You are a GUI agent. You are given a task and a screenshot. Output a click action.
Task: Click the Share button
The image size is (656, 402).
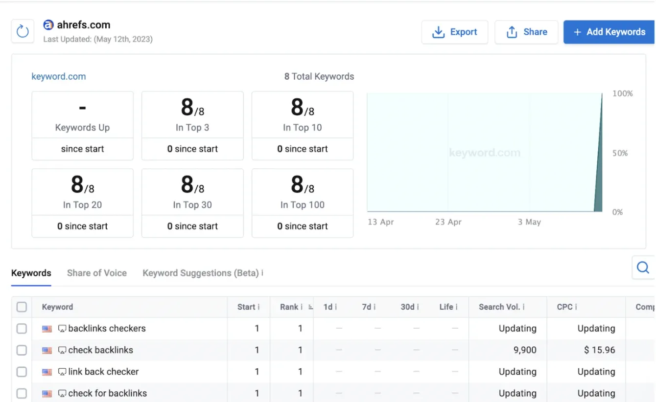(526, 32)
